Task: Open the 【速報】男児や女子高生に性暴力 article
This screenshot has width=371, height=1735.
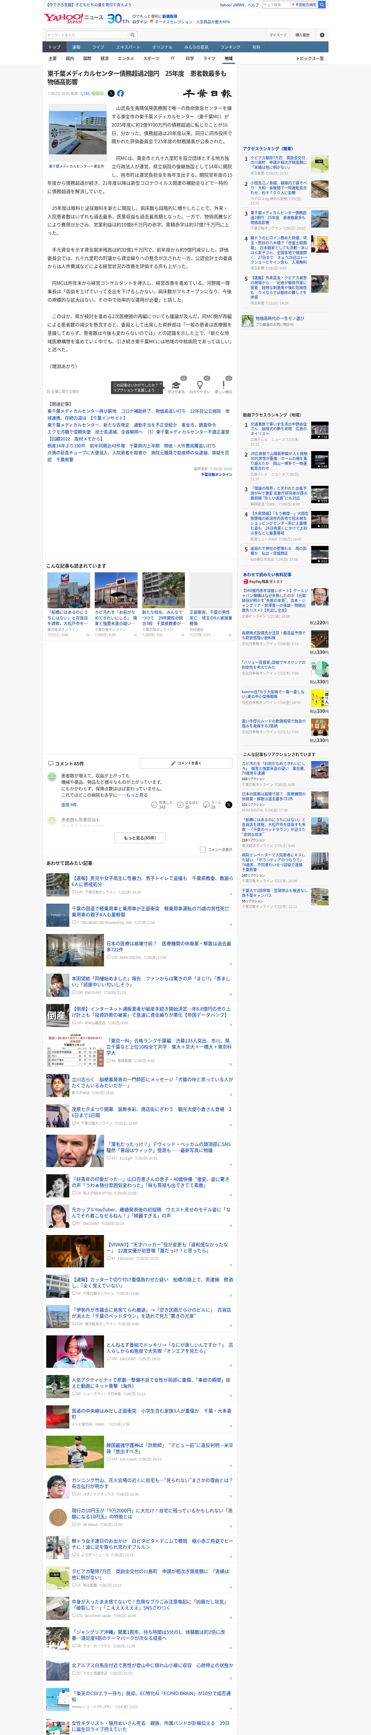Action: (152, 881)
